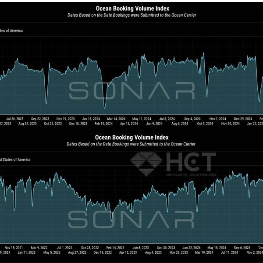Click the Jul 8, 2024 axis label
The width and height of the screenshot is (263, 263).
tap(167, 119)
